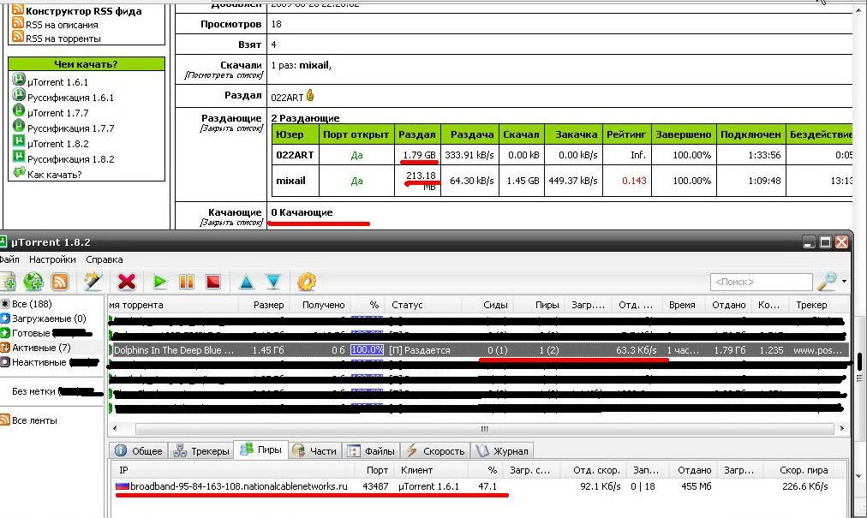
Task: Select the broadband-95-84-163-108 peer row
Action: pos(479,486)
